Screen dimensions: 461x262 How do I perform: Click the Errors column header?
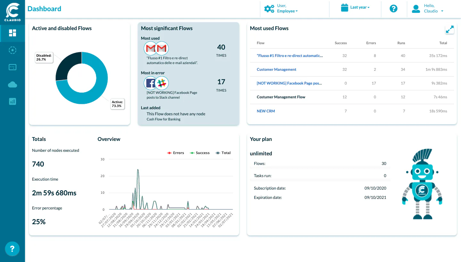[371, 43]
